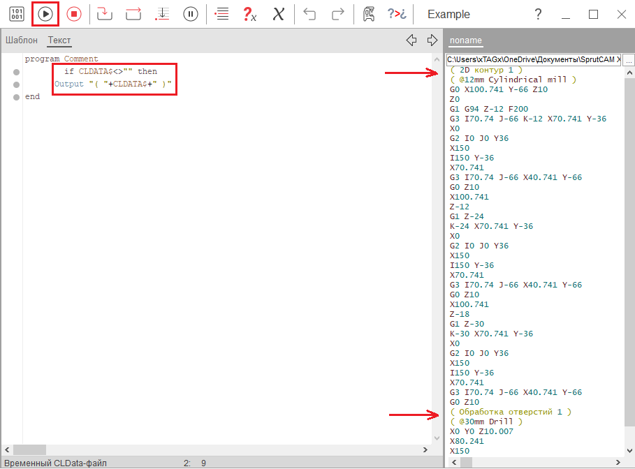Click the Run to cursor icon
This screenshot has width=635, height=469.
click(162, 14)
